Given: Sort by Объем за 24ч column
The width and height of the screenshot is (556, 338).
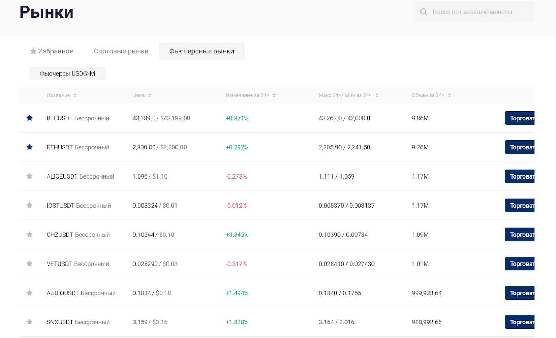Looking at the screenshot, I should (x=449, y=95).
